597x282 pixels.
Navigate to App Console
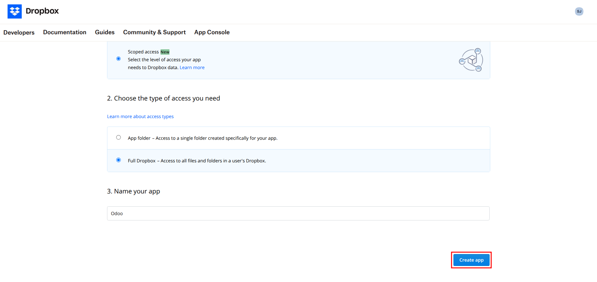click(212, 32)
